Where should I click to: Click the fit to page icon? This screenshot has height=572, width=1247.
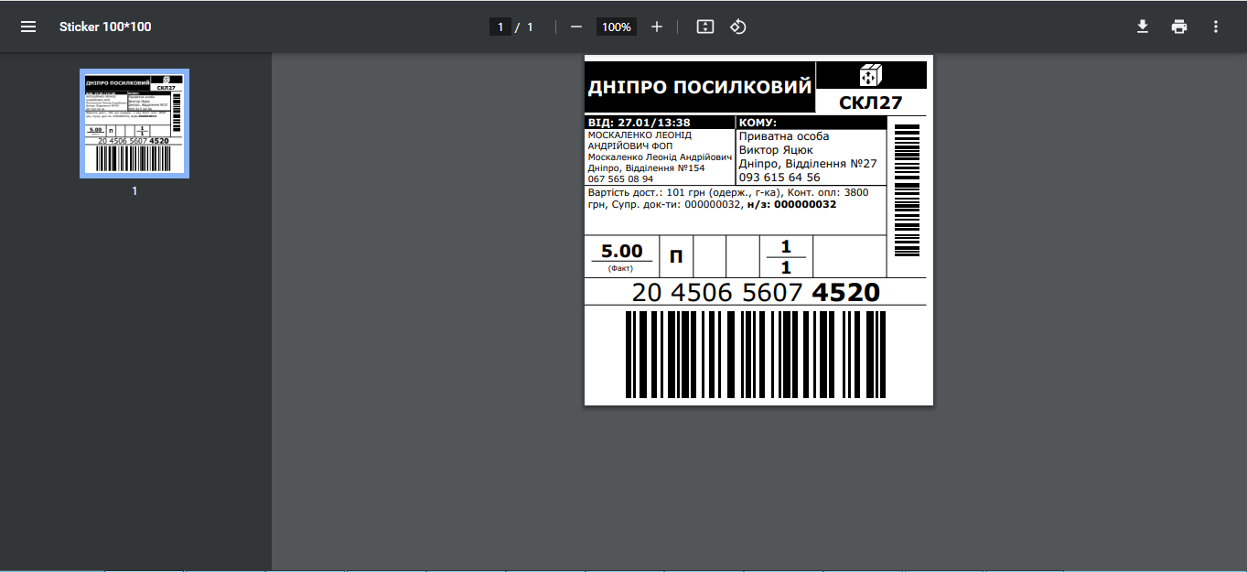704,27
